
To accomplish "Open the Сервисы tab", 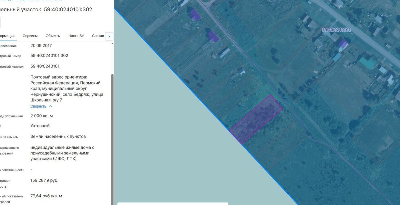I will 30,36.
